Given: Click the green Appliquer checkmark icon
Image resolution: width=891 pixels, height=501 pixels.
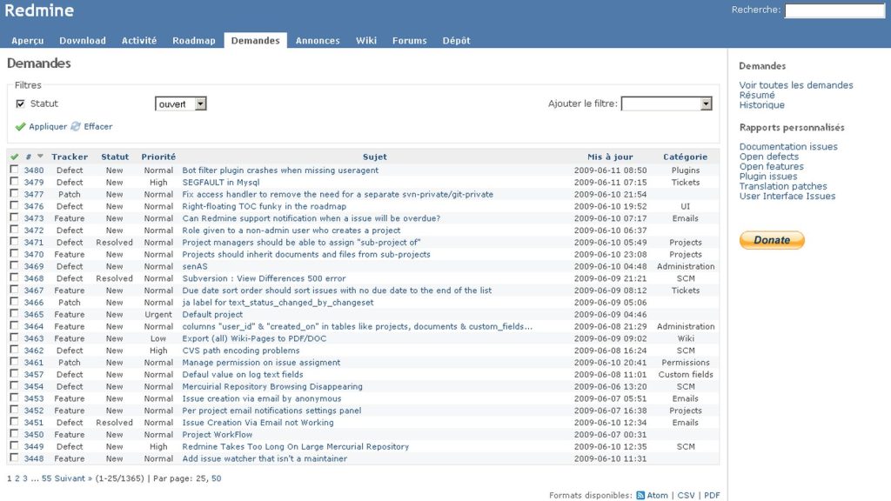Looking at the screenshot, I should tap(21, 127).
